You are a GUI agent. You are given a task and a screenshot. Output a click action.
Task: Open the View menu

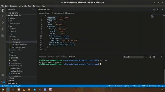coord(21,6)
